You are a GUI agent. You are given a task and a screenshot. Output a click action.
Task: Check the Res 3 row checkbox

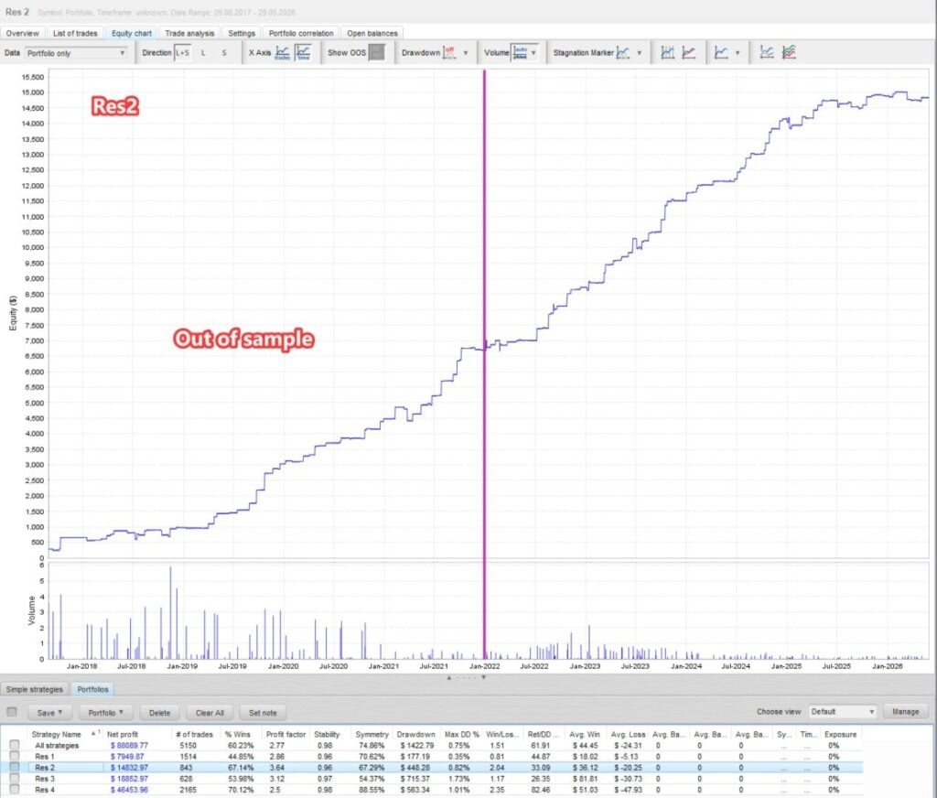click(15, 779)
